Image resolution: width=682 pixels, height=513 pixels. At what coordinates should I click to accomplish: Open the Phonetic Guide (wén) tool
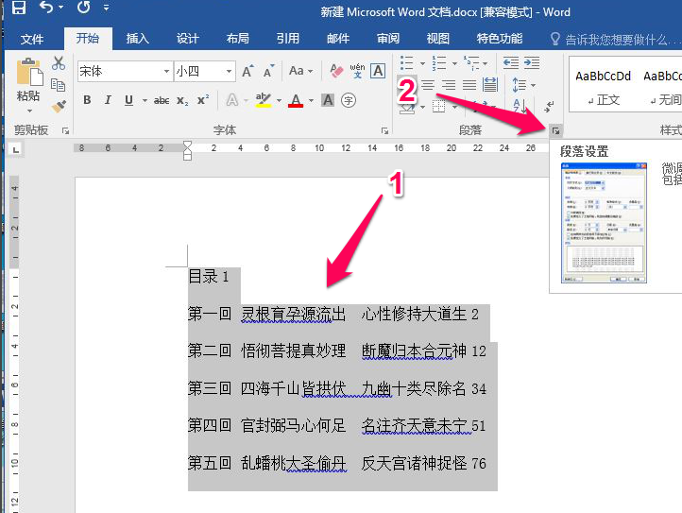pos(357,71)
